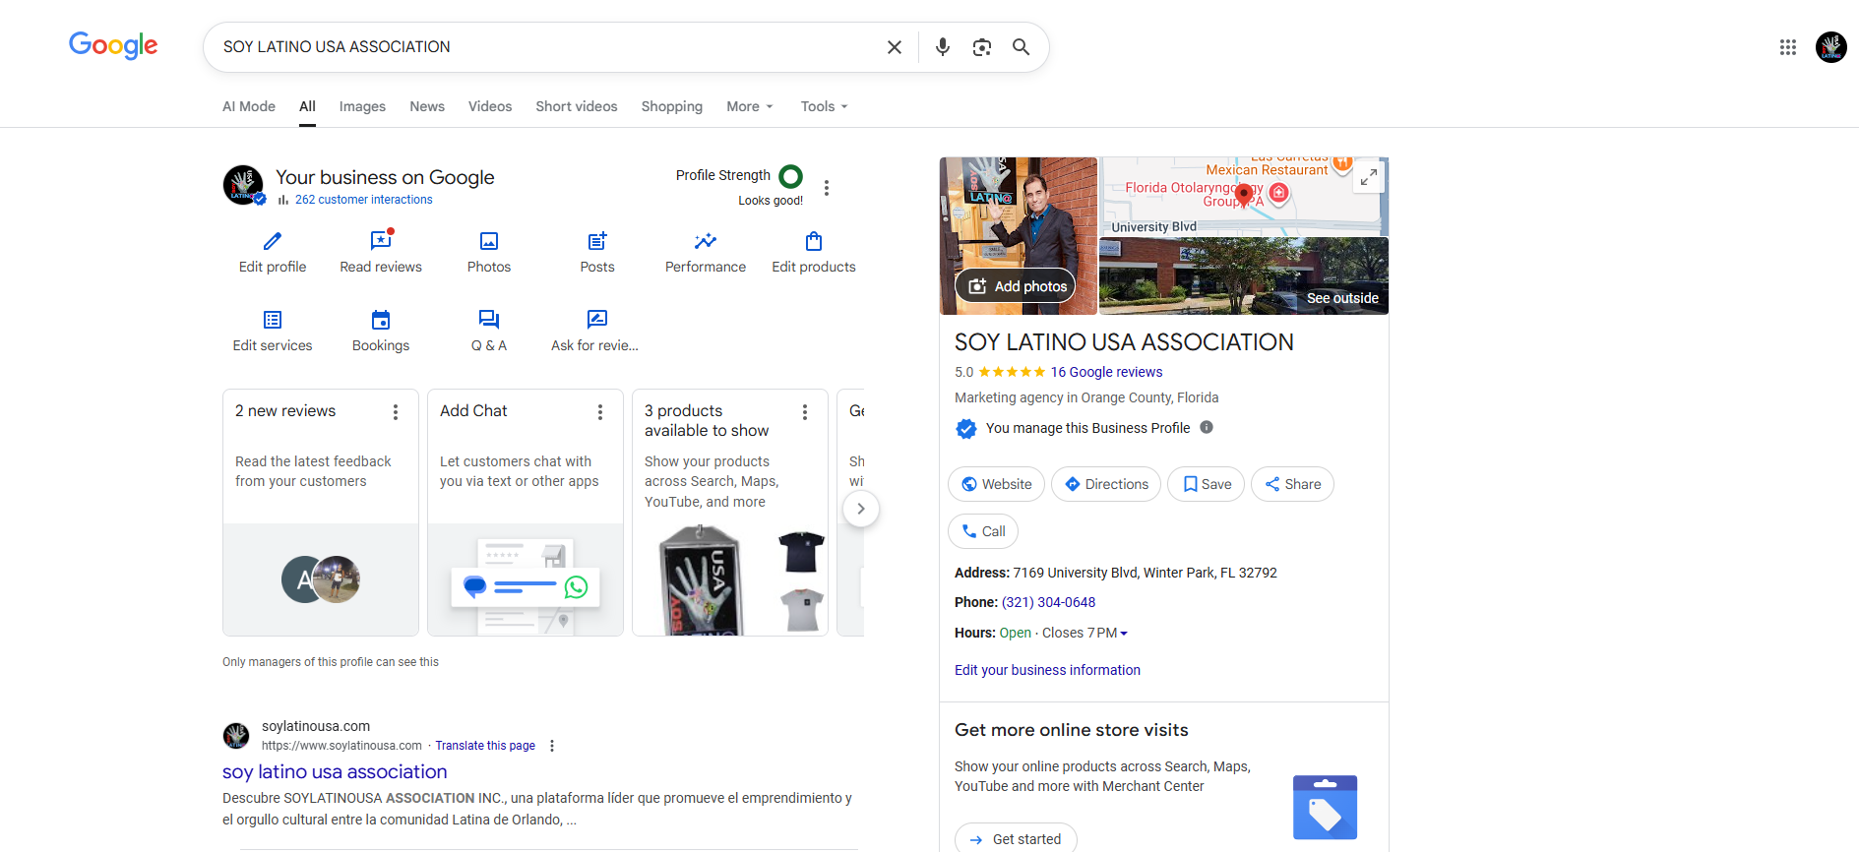The image size is (1859, 852).
Task: Open business profile three-dot options
Action: (827, 188)
